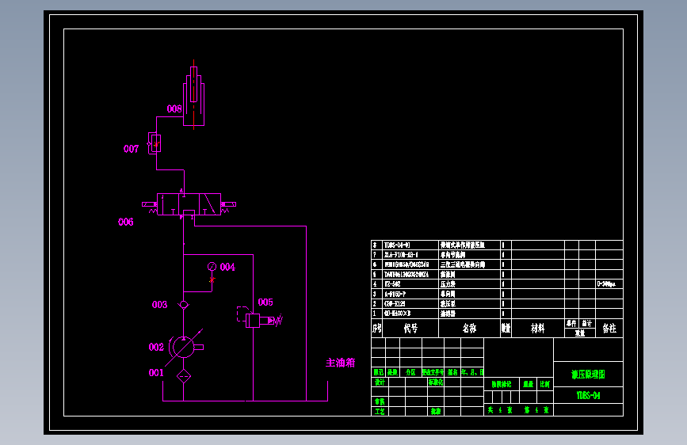Viewport: 687px width, 445px height.
Task: Select the '名称' column header
Action: click(469, 328)
